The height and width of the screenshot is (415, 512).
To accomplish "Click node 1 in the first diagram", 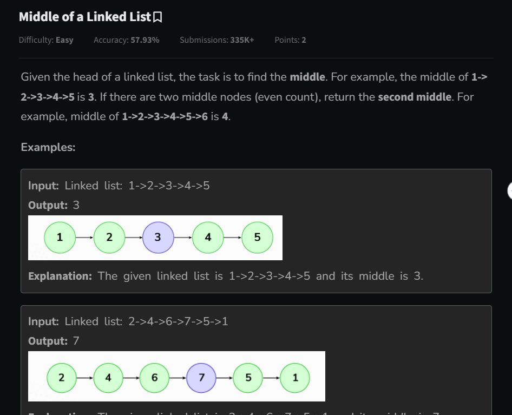I will [x=60, y=238].
